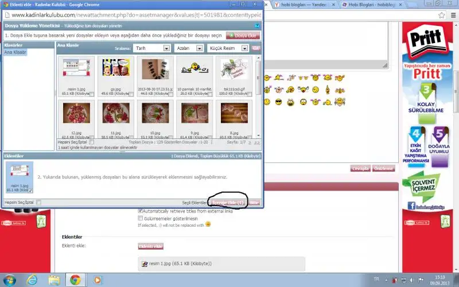The width and height of the screenshot is (459, 287).
Task: Click the Chrome taskbar icon
Action: point(75,280)
